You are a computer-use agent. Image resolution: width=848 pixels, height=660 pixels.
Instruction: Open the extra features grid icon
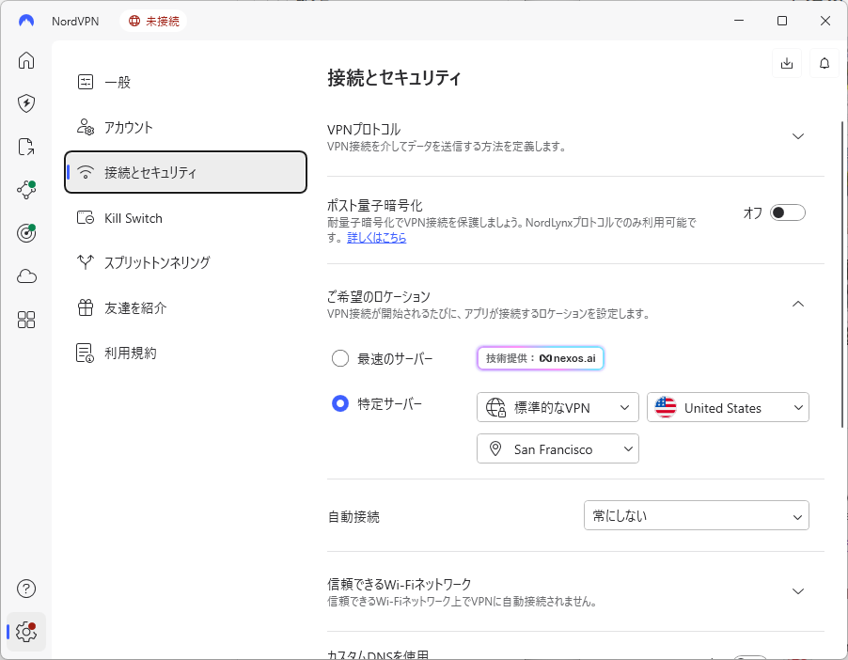(25, 320)
